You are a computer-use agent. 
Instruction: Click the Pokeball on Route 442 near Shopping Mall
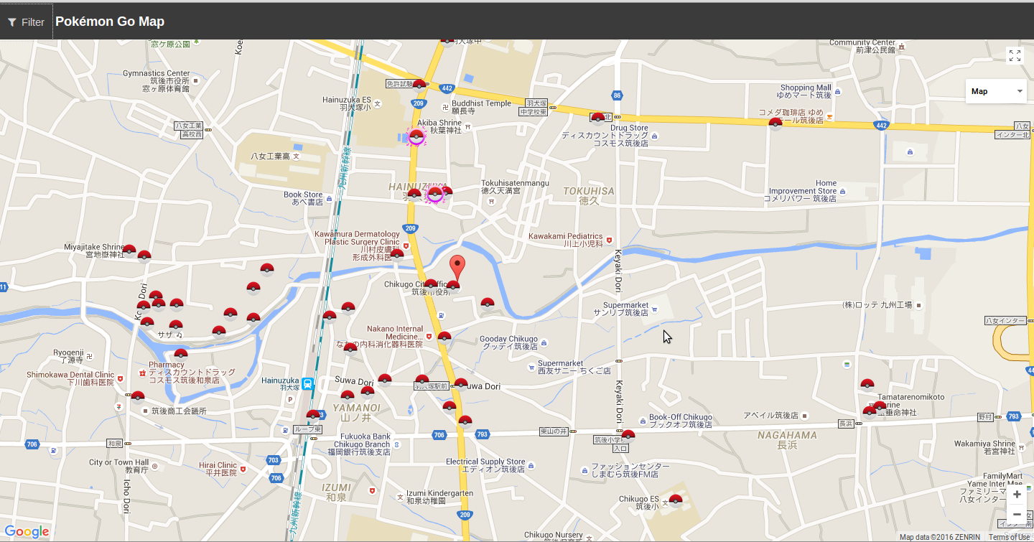coord(775,123)
